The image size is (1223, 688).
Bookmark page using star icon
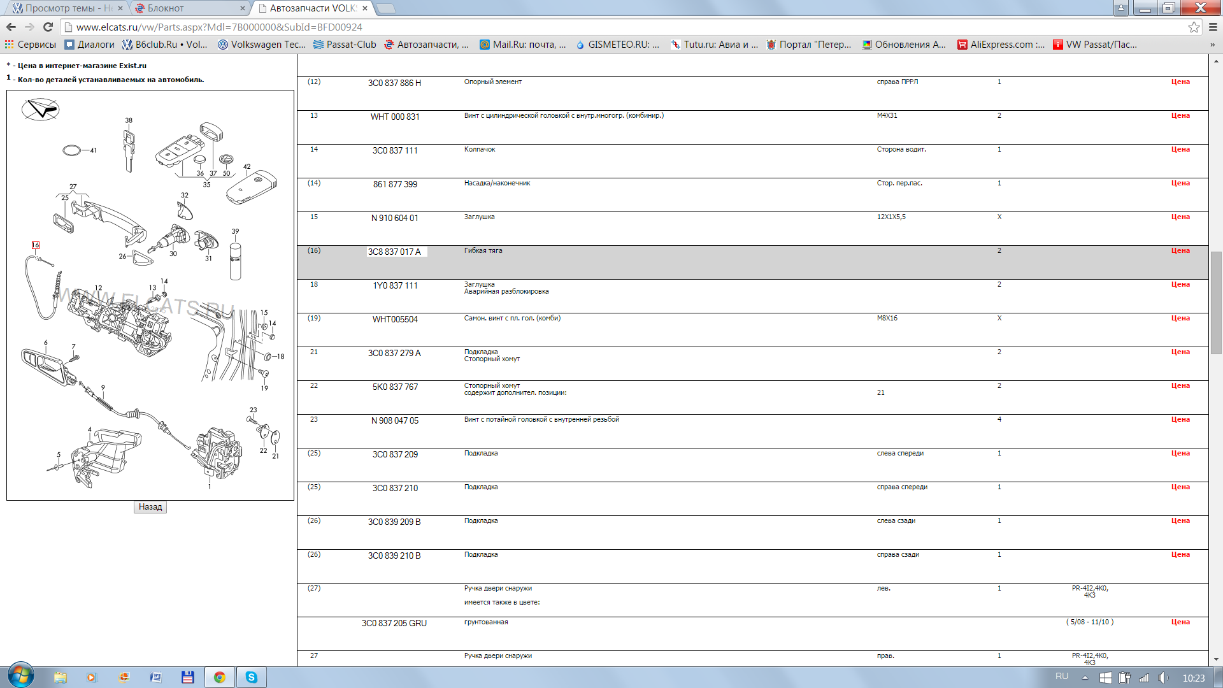(x=1194, y=27)
